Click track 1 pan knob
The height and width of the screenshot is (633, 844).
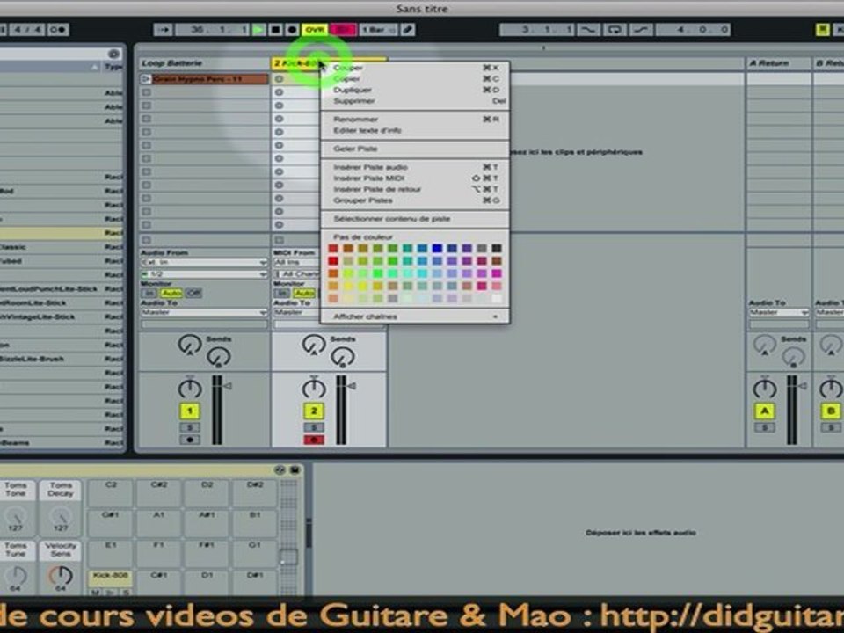point(190,388)
